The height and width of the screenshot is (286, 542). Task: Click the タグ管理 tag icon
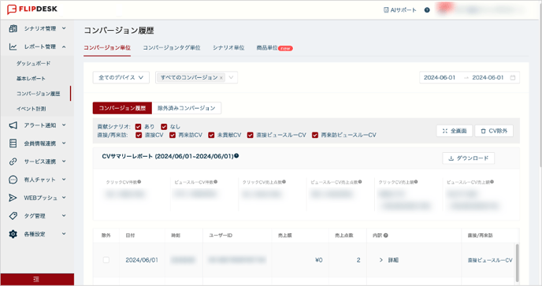pyautogui.click(x=13, y=216)
